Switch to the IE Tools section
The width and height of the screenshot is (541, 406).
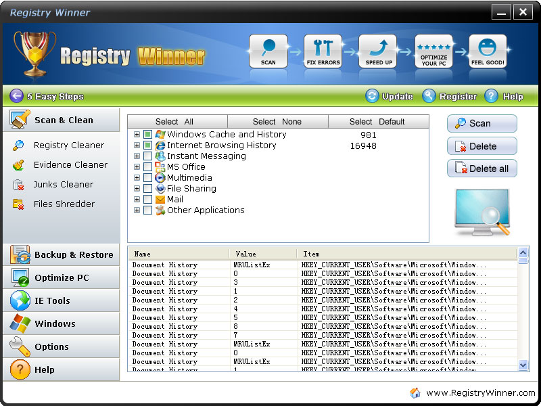pyautogui.click(x=61, y=300)
